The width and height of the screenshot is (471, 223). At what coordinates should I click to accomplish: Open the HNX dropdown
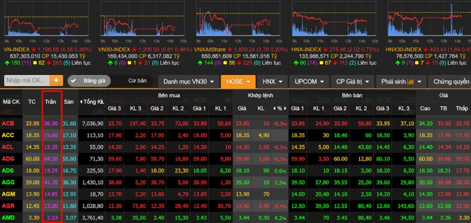(x=273, y=81)
